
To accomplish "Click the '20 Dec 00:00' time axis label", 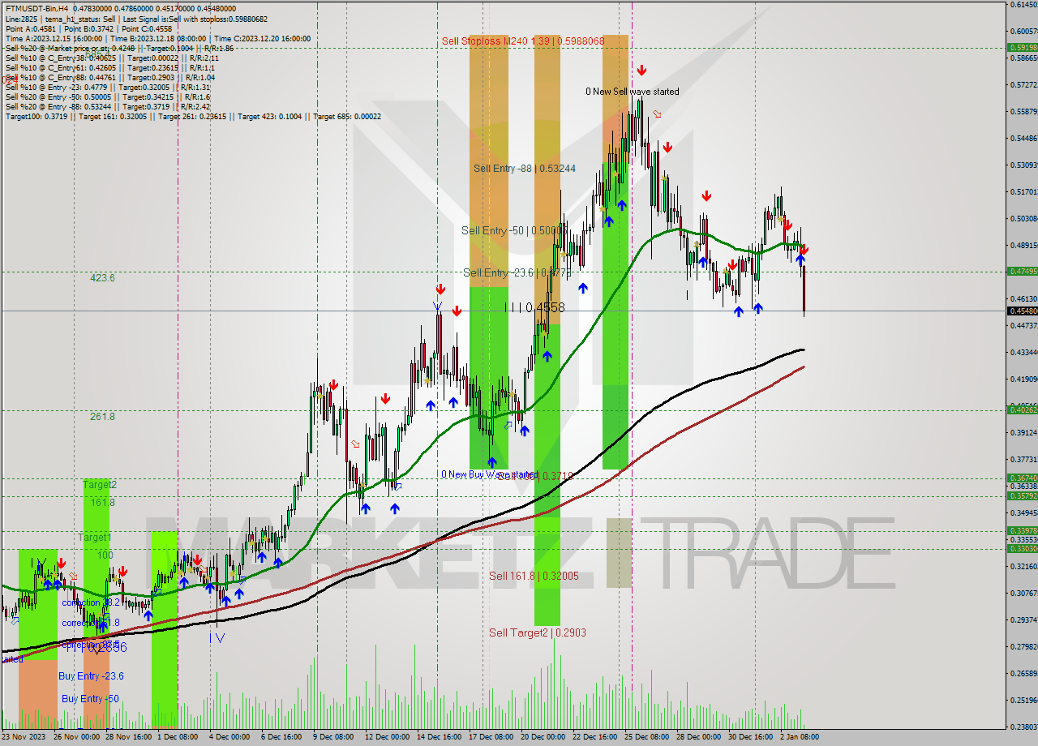I will click(x=543, y=737).
